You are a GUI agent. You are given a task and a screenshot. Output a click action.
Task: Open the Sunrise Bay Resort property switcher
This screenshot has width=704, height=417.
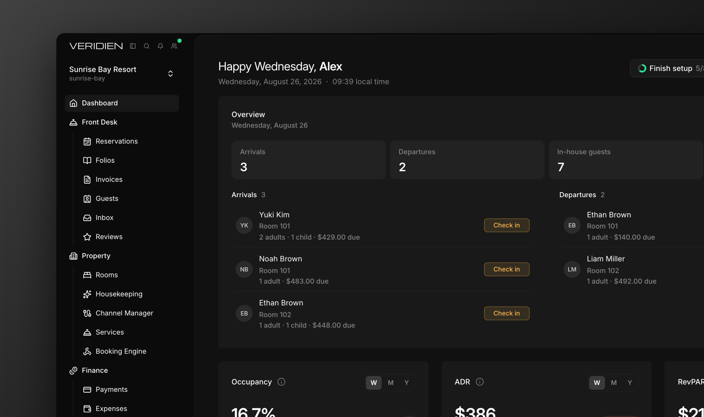tap(122, 74)
